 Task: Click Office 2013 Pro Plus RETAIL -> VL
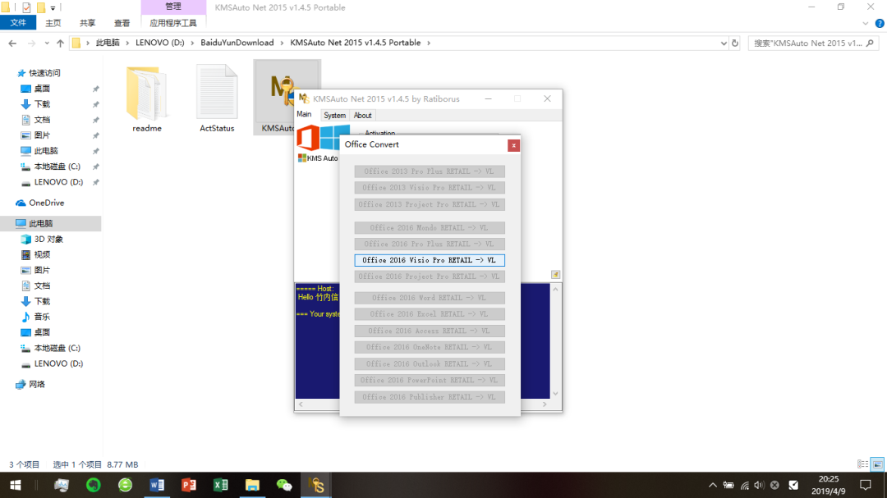(430, 171)
